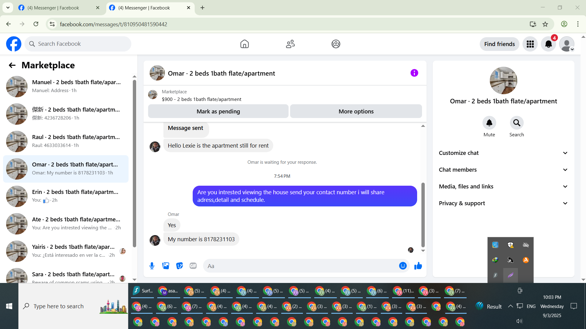The width and height of the screenshot is (586, 329).
Task: Open the Result taskbar widget
Action: click(x=489, y=306)
